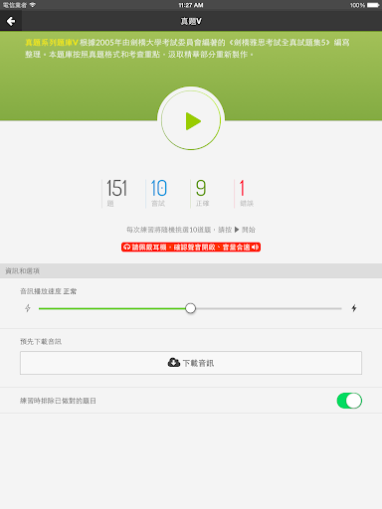The width and height of the screenshot is (382, 509).
Task: Click the speaker volume icon in red banner
Action: (x=255, y=248)
